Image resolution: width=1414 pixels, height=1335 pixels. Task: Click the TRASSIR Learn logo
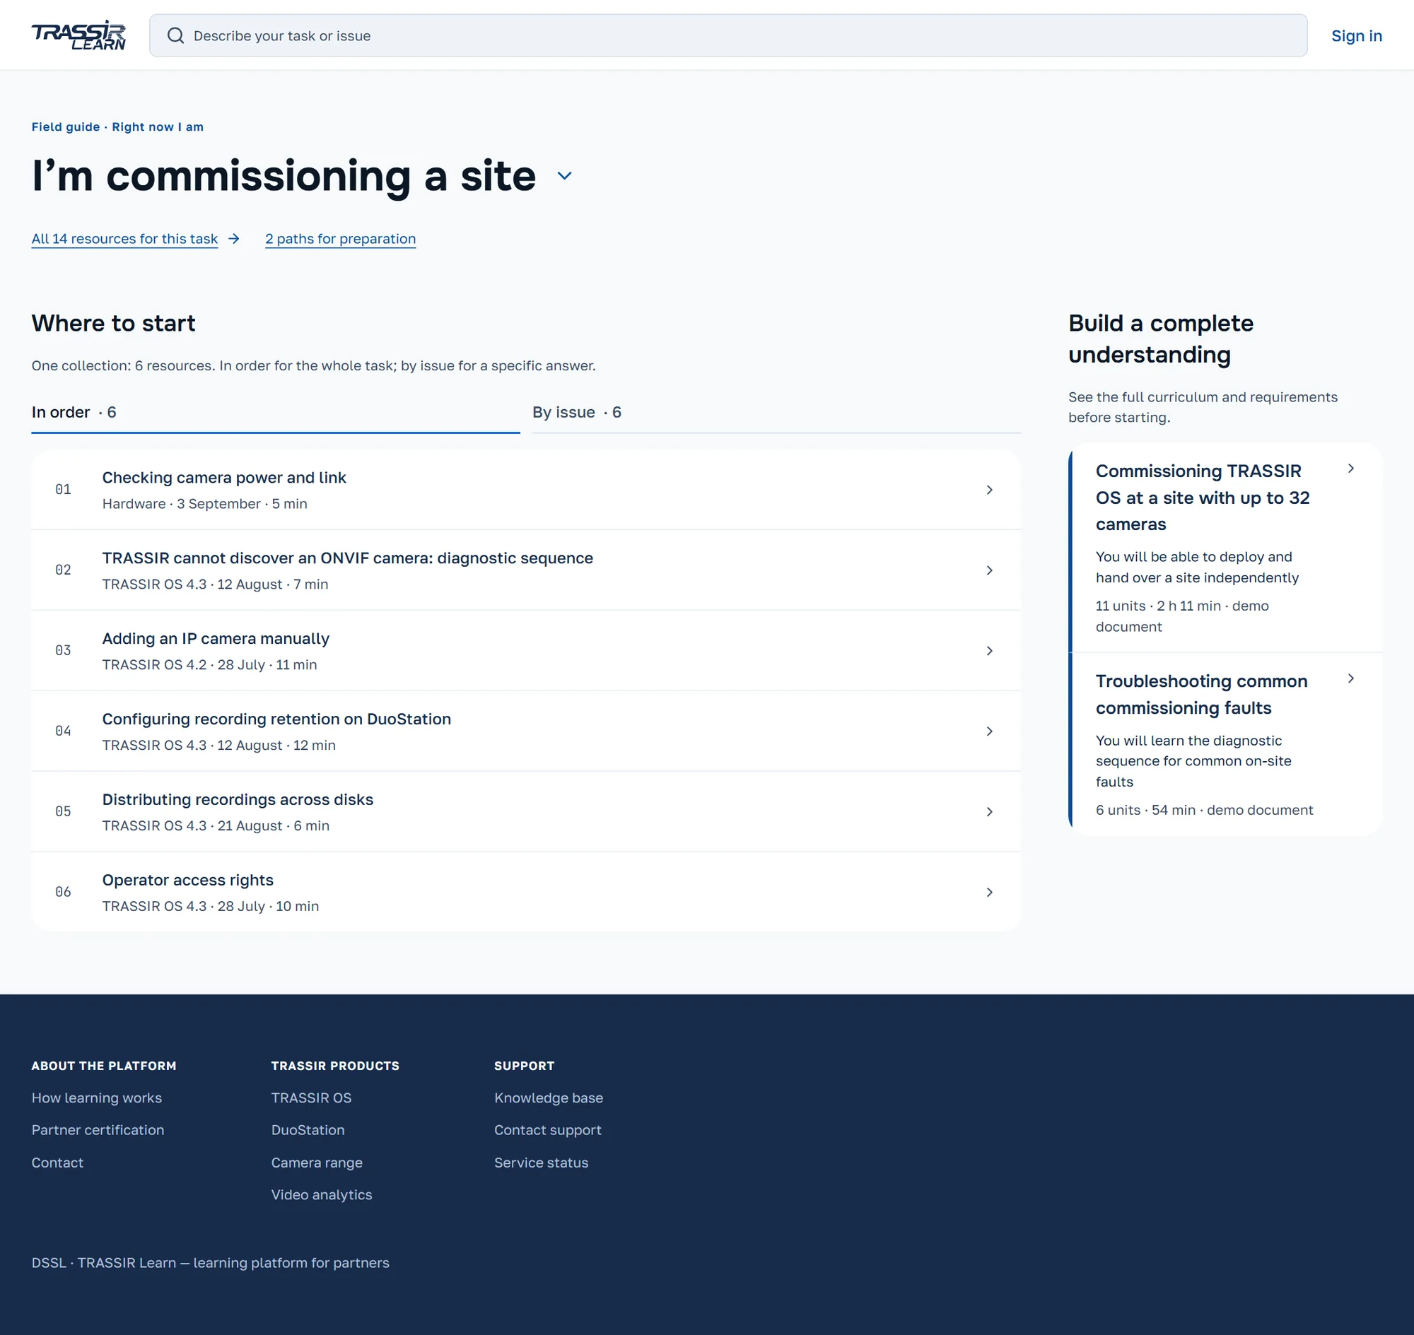click(x=78, y=35)
